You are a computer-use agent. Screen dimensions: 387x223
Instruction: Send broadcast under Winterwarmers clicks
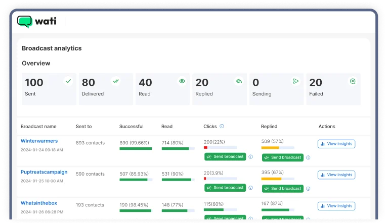tap(225, 156)
